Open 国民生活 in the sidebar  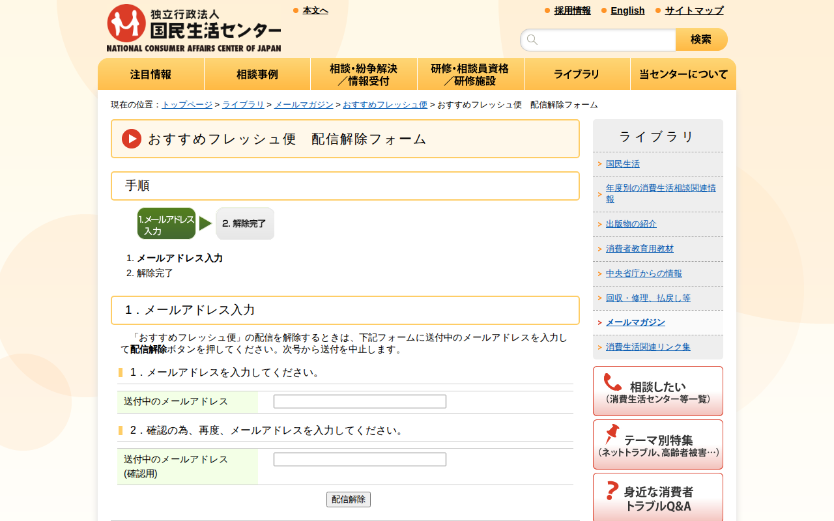coord(623,164)
